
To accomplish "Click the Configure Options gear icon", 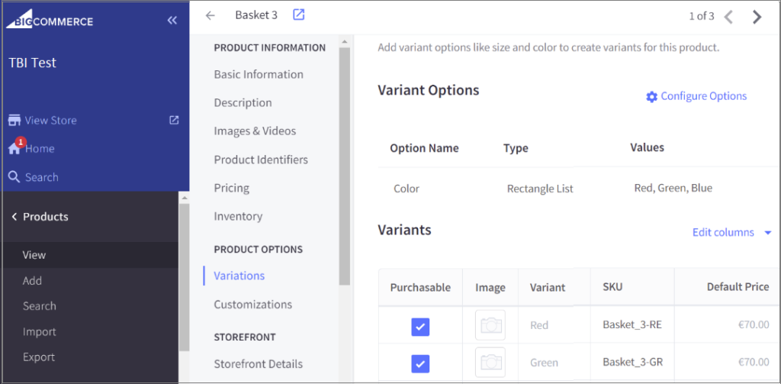I will [651, 96].
